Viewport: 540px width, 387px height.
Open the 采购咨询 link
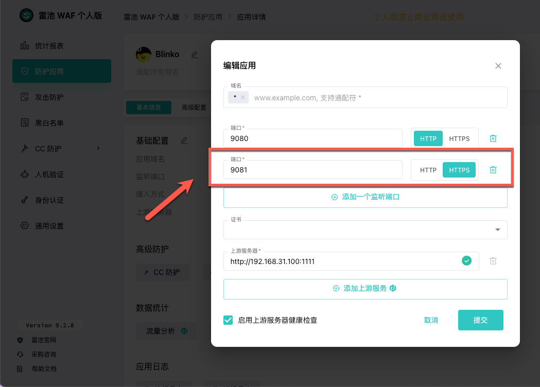(44, 354)
